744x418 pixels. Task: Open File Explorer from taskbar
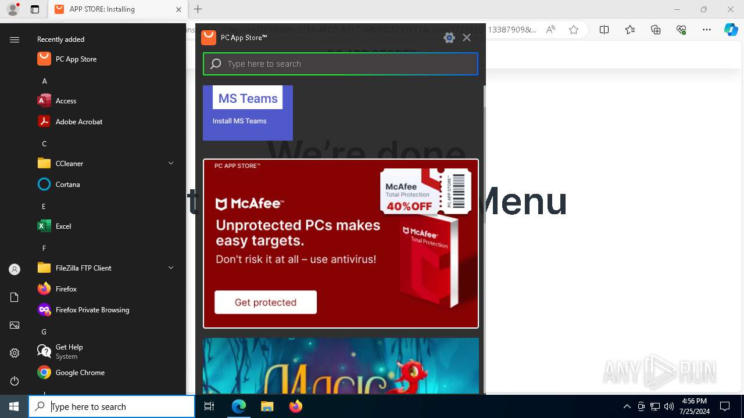[x=267, y=406]
